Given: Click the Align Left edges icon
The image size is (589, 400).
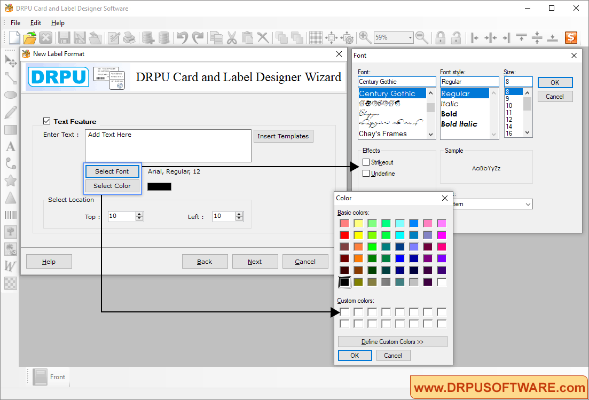Looking at the screenshot, I should pos(475,37).
